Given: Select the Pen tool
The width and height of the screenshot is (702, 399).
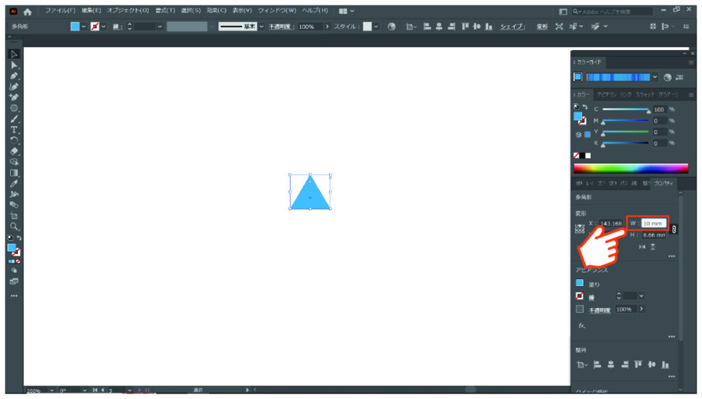Looking at the screenshot, I should pyautogui.click(x=14, y=76).
